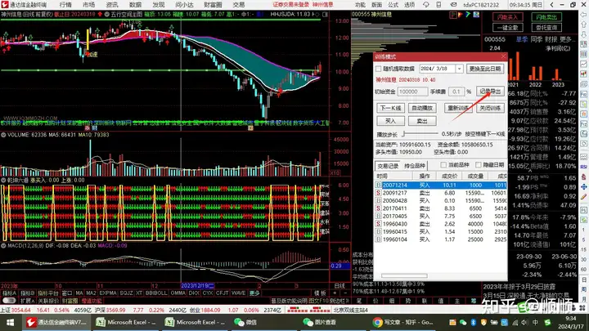Click the down arrow icon in the right sidebar
The image size is (589, 331).
click(584, 34)
